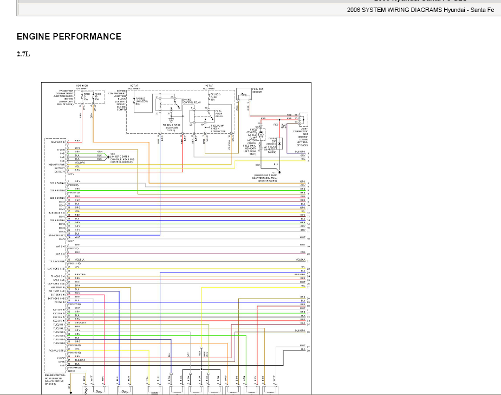Click the G11 ground point dot
Image resolution: width=501 pixels, height=395 pixels.
point(279,172)
